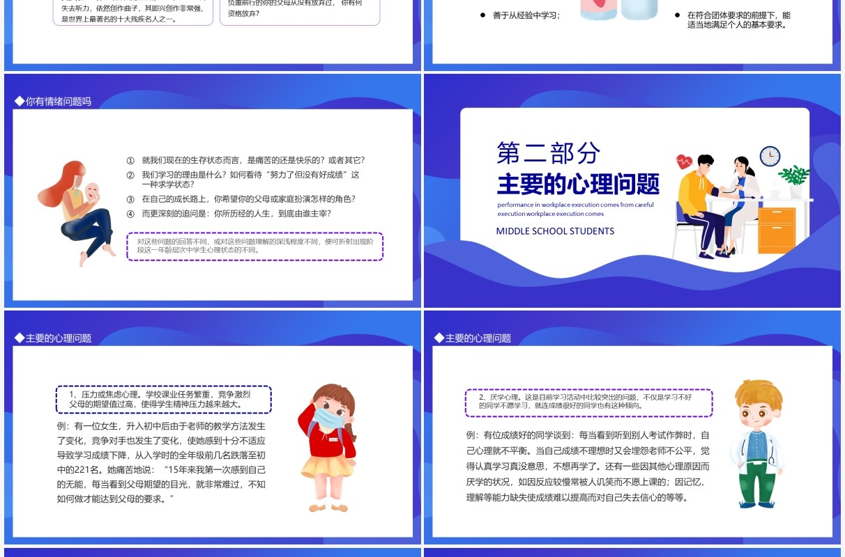Select the 厌学心理 slide with the boy illustration

pos(632,427)
